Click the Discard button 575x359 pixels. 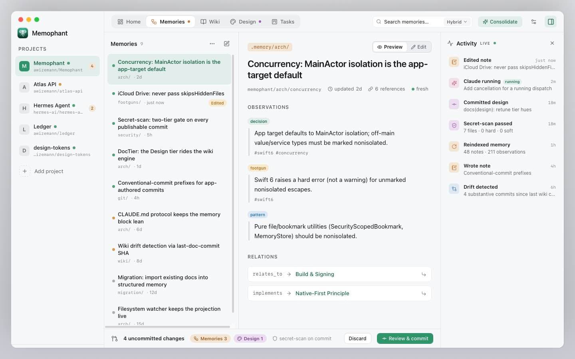(x=357, y=339)
